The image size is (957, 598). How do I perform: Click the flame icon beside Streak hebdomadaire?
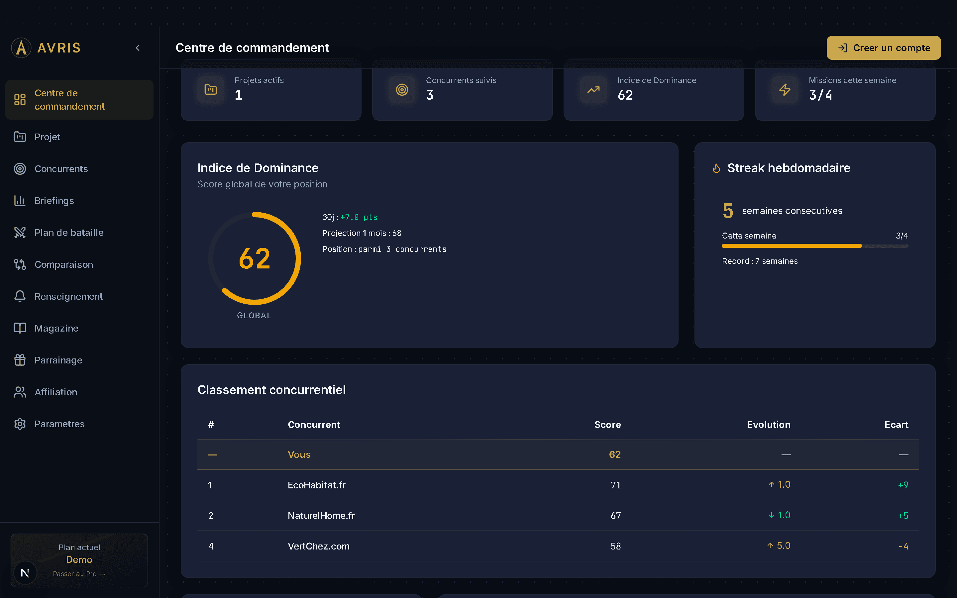pyautogui.click(x=716, y=168)
